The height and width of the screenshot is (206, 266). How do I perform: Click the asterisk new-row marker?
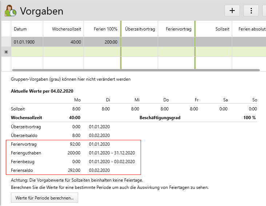[x=6, y=52]
